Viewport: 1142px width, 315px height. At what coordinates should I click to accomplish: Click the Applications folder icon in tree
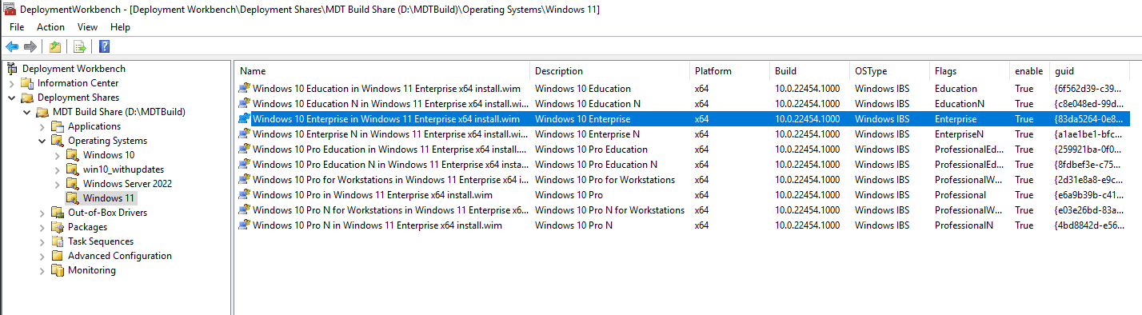tap(58, 126)
